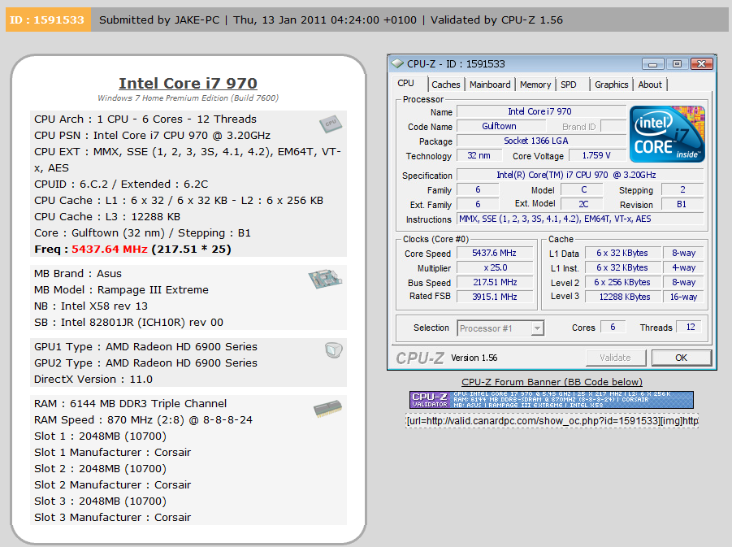The width and height of the screenshot is (732, 547).
Task: Click the RAM Speed 870 MHz line
Action: point(143,420)
